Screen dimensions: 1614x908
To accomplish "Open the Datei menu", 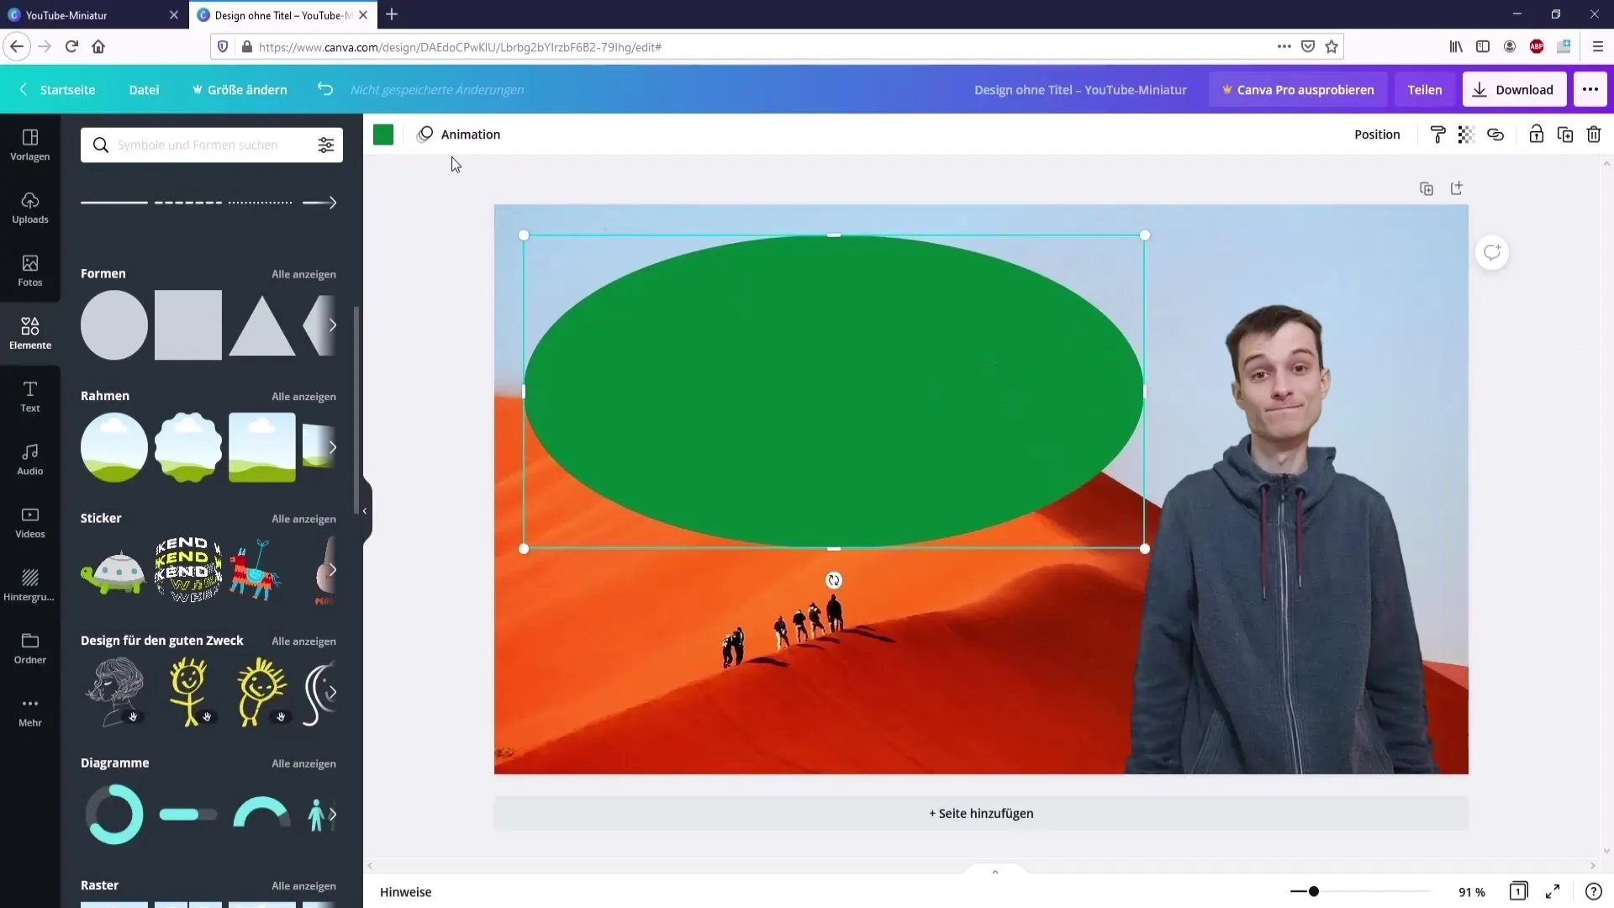I will click(144, 90).
